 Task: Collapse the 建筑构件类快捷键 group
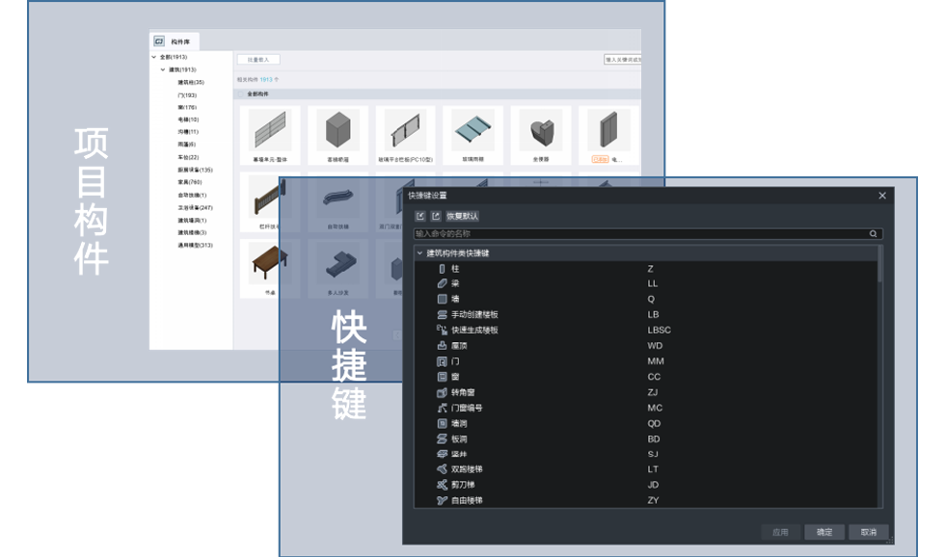(419, 253)
